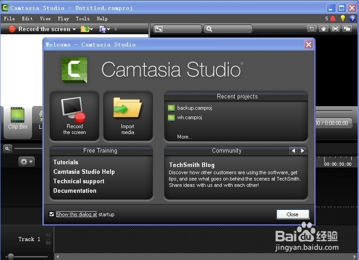Click the 00:00:50;00 timeline ruler mark
This screenshot has height=260, width=359.
tap(338, 164)
